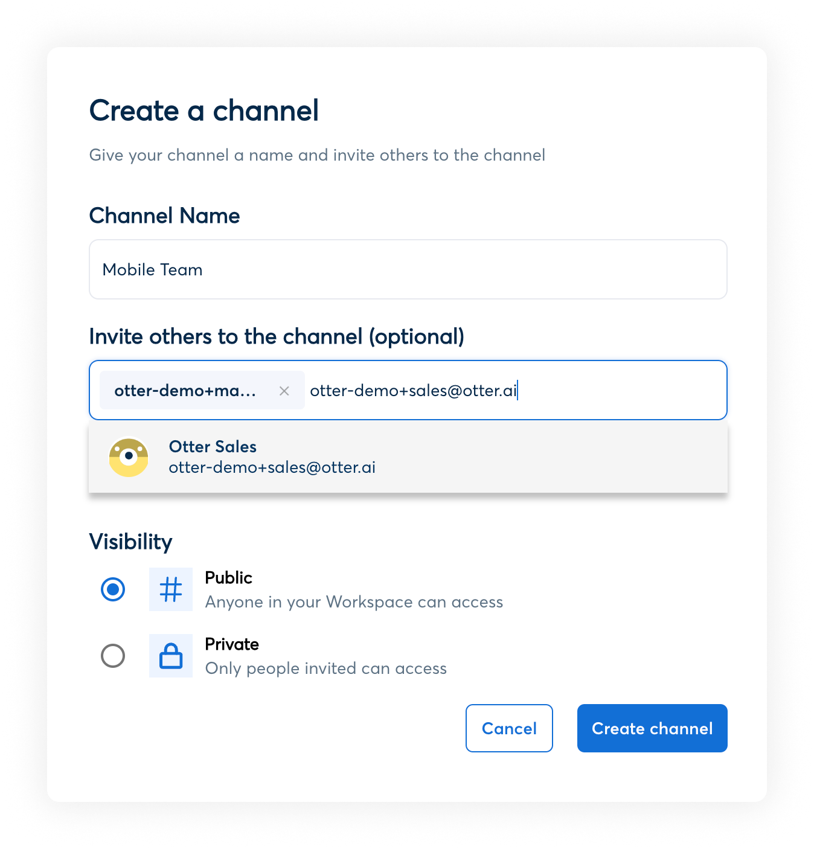Click the Create channel button
The width and height of the screenshot is (814, 849).
pos(652,728)
